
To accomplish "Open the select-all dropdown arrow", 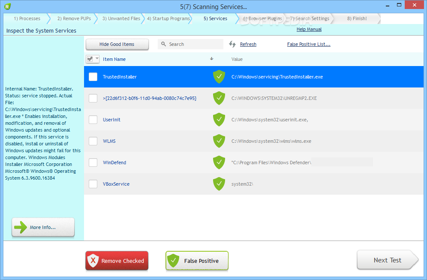I will 97,59.
